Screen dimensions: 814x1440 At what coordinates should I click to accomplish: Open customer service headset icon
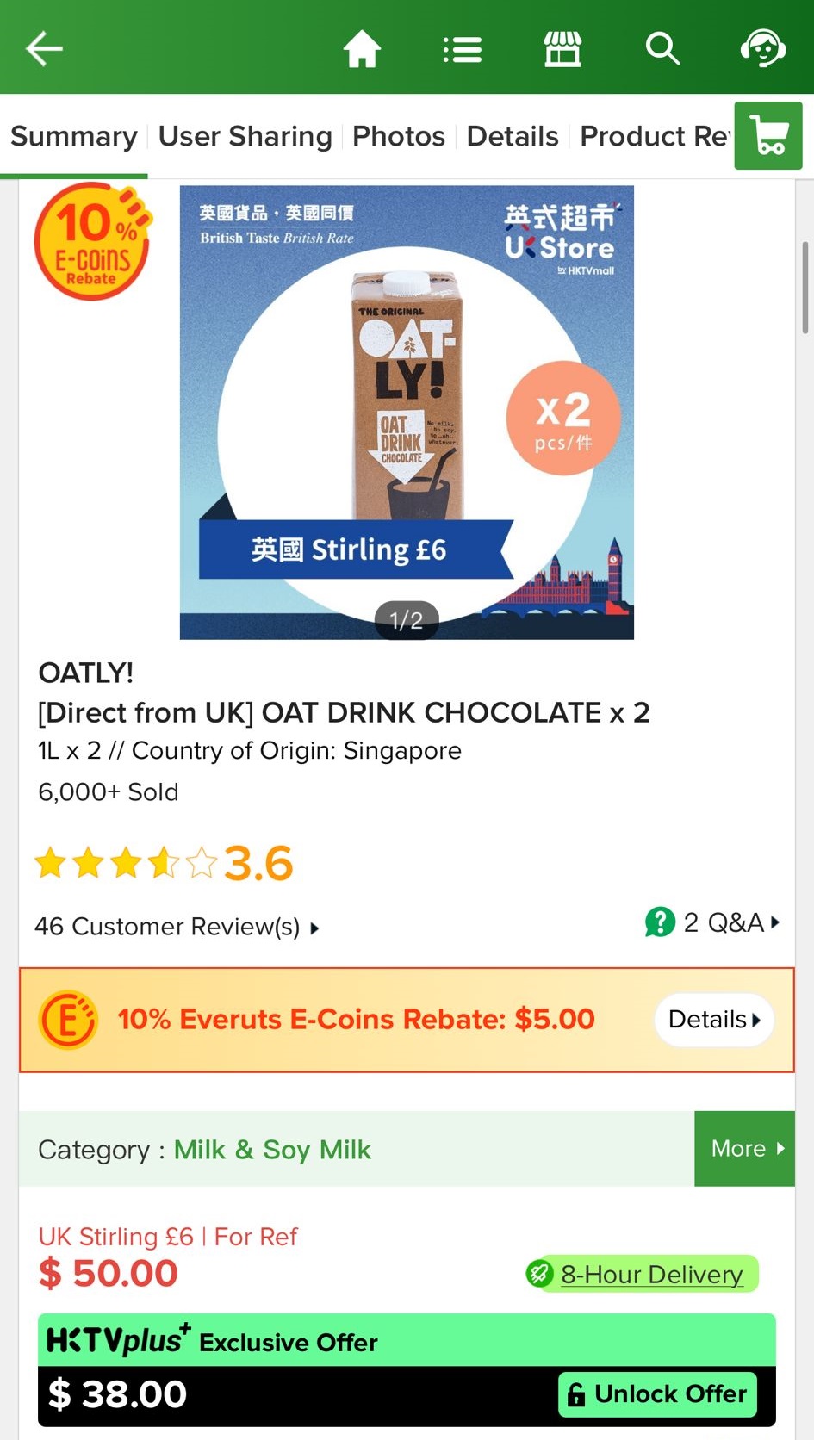[x=763, y=48]
